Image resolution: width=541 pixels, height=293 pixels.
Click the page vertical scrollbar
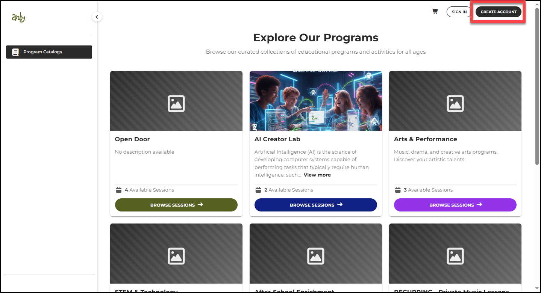(x=537, y=86)
